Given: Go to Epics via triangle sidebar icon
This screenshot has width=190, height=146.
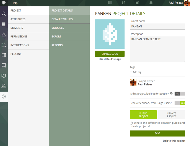Looking at the screenshot, I should (4, 34).
